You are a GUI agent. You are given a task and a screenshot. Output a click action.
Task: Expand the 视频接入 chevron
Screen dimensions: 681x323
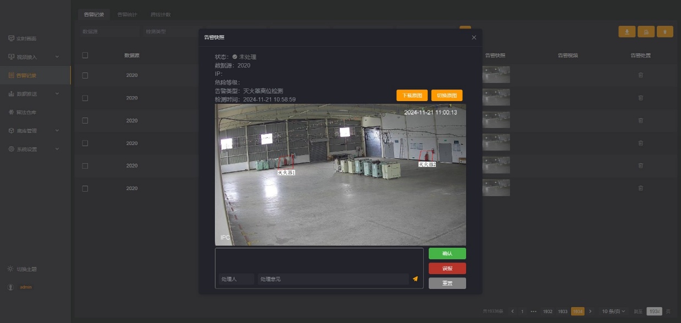57,57
